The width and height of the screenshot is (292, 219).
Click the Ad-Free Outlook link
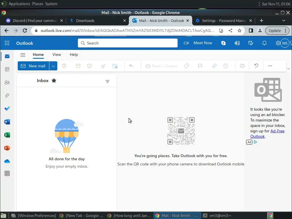[x=267, y=133]
